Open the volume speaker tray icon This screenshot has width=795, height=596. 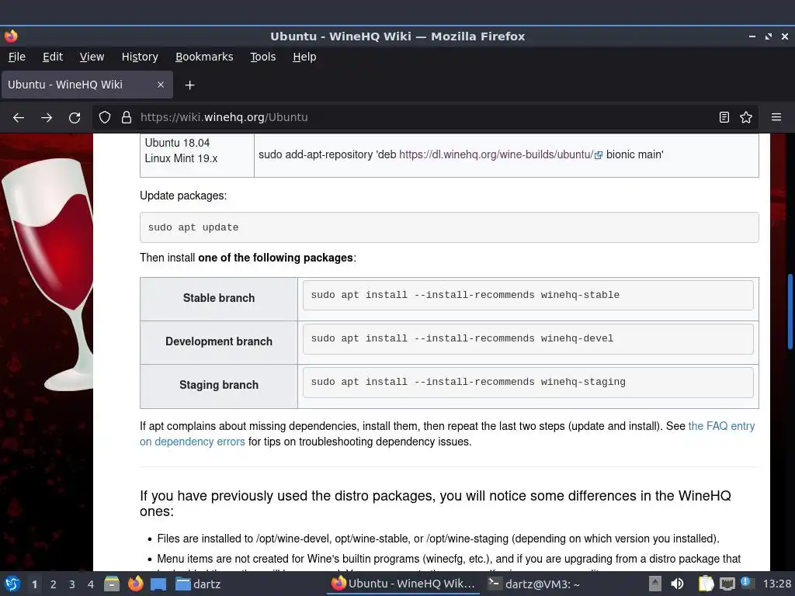(677, 584)
